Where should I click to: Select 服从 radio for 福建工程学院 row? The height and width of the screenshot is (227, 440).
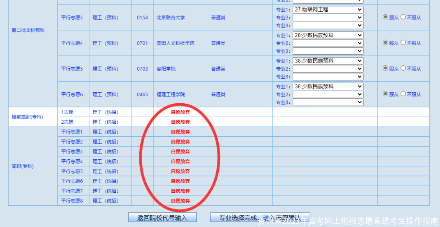(385, 93)
